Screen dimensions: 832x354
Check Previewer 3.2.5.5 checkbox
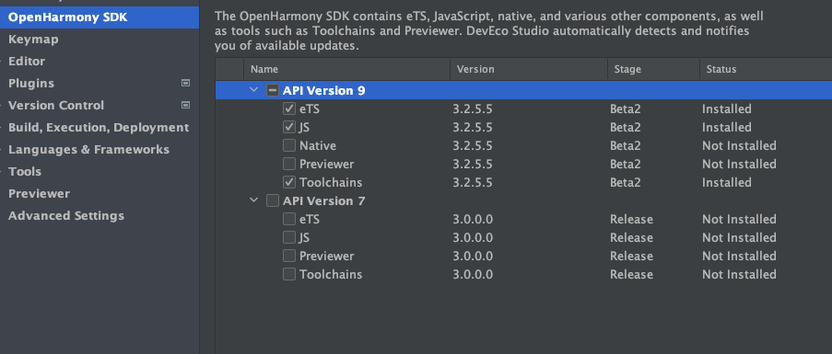point(289,164)
